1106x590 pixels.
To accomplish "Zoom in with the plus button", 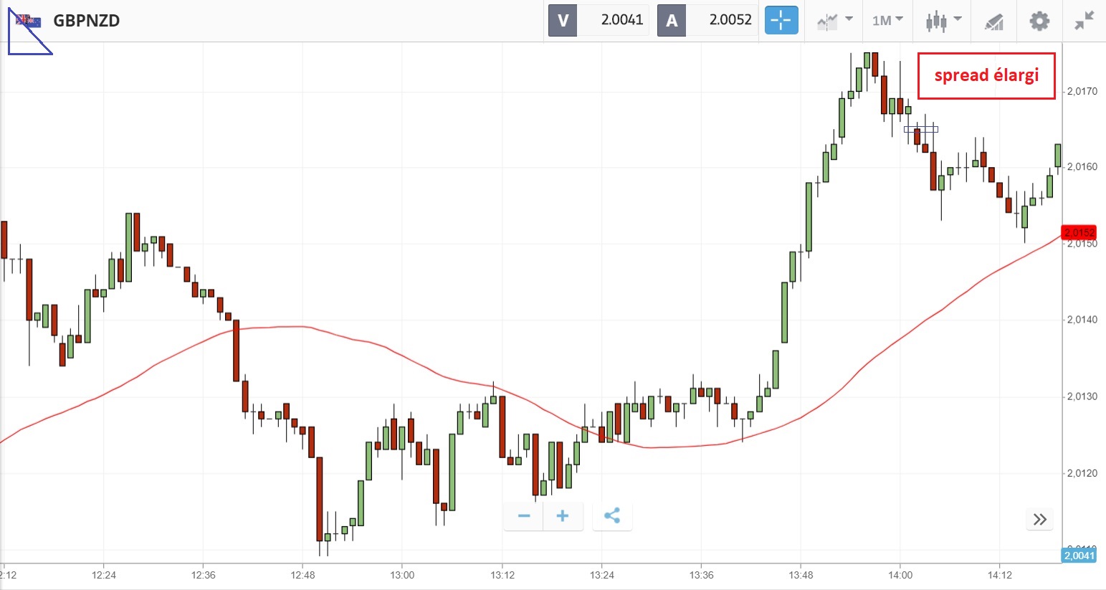I will pos(563,516).
